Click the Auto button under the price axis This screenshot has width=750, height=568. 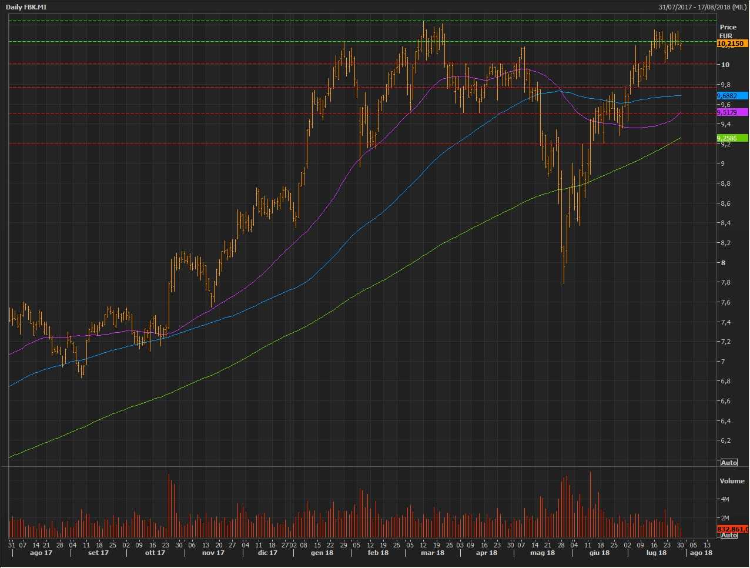[x=729, y=463]
